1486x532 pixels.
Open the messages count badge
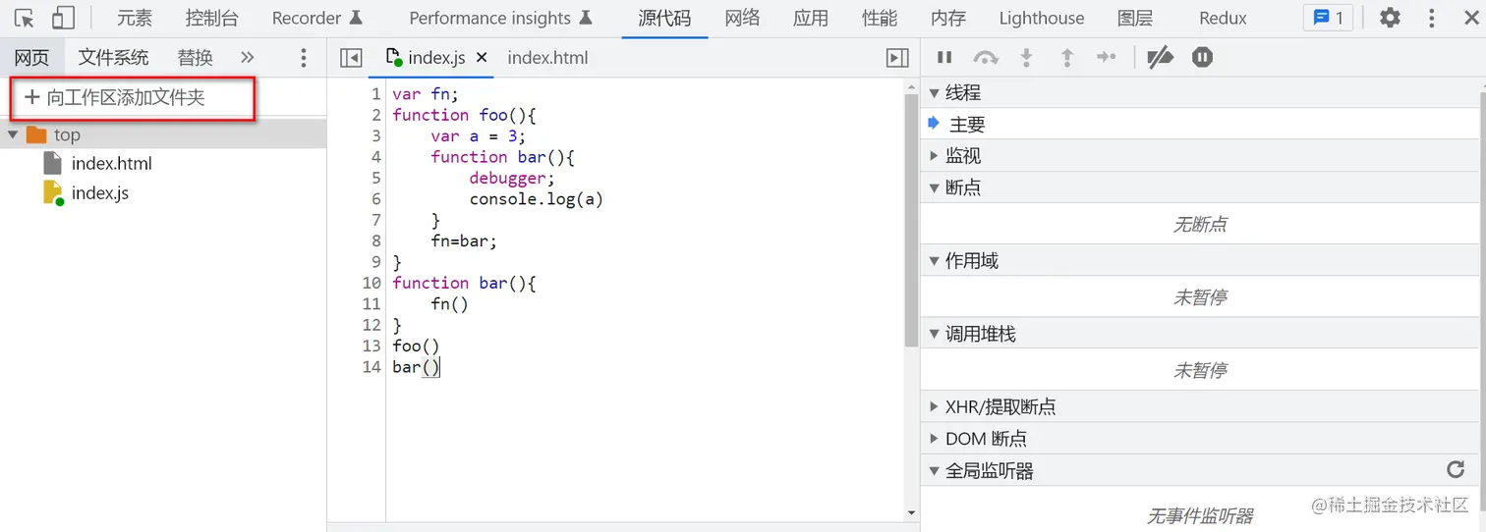pyautogui.click(x=1328, y=18)
